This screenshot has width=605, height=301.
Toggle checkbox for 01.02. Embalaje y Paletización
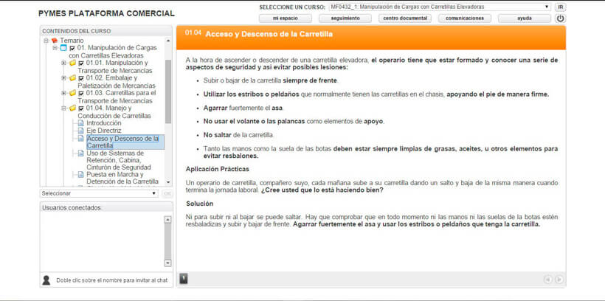click(81, 78)
